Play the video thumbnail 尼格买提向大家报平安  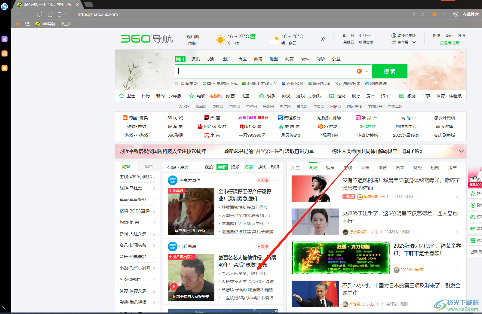(x=173, y=286)
